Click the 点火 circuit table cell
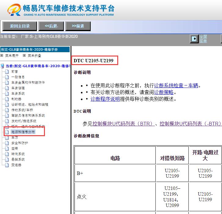The image size is (222, 214). pyautogui.click(x=115, y=197)
